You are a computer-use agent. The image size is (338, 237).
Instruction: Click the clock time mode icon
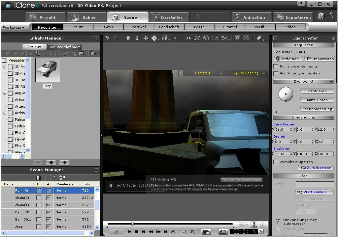coord(261,232)
